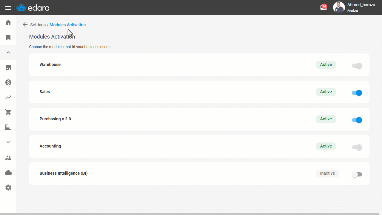Go back using the arrow icon
The height and width of the screenshot is (215, 382).
(25, 25)
